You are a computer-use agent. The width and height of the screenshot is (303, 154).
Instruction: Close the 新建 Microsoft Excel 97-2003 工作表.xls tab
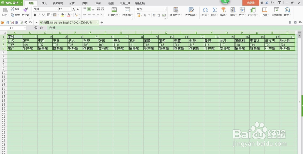(x=97, y=23)
